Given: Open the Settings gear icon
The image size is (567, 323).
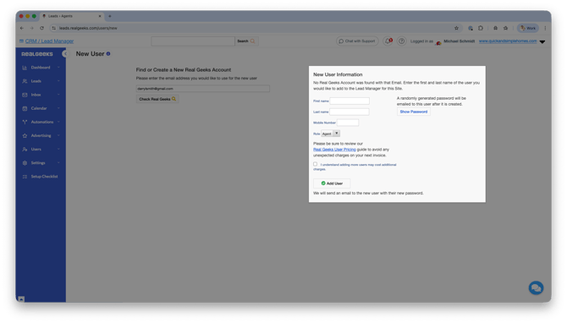Looking at the screenshot, I should [25, 163].
